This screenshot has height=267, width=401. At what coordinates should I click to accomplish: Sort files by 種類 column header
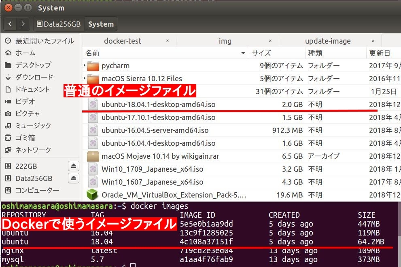point(336,53)
